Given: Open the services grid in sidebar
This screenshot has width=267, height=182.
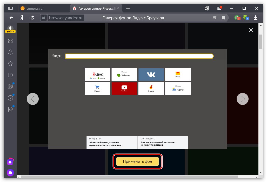Looking at the screenshot, I should [10, 41].
